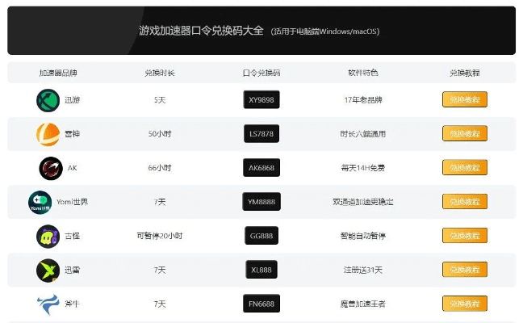
Task: Select the FN6688 redeem code
Action: pos(261,304)
